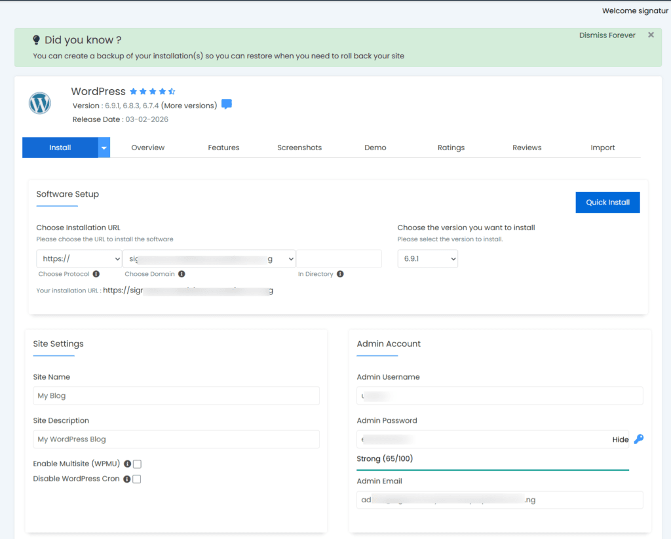Click the info icon next to In Directory

point(340,274)
